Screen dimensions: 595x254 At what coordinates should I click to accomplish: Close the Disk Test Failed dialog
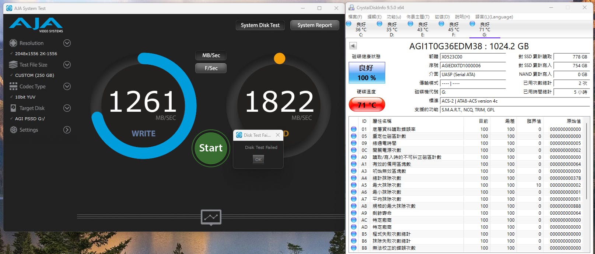(x=278, y=135)
